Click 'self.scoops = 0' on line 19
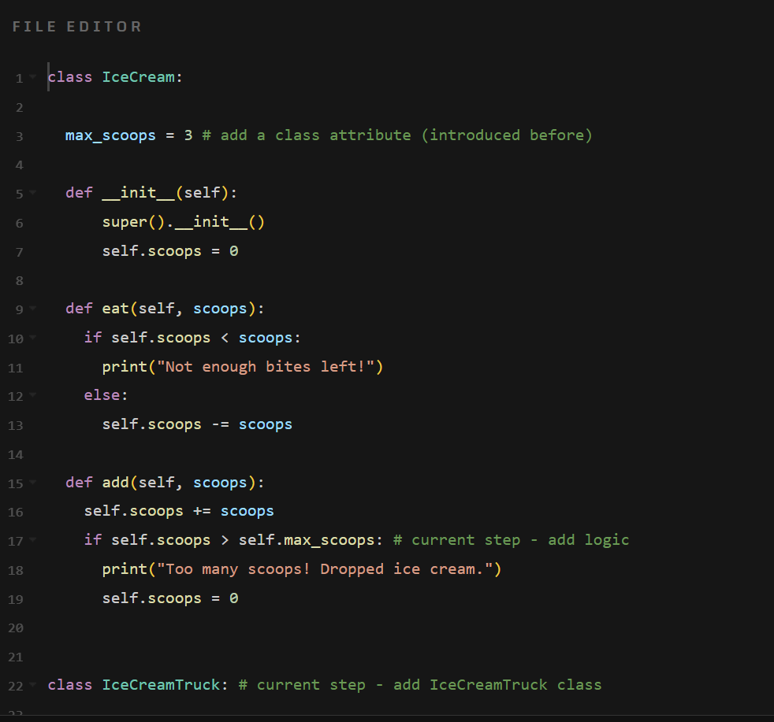Screen dimensions: 774x722 click(170, 598)
